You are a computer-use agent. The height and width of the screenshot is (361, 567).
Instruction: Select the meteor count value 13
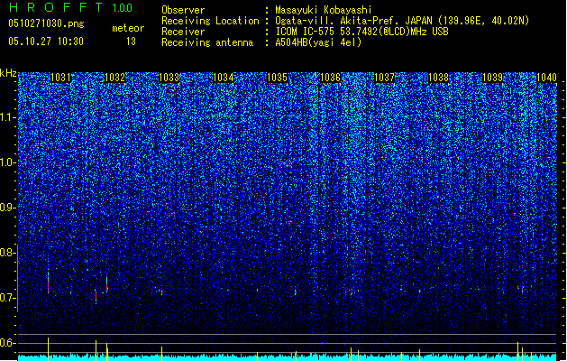131,42
